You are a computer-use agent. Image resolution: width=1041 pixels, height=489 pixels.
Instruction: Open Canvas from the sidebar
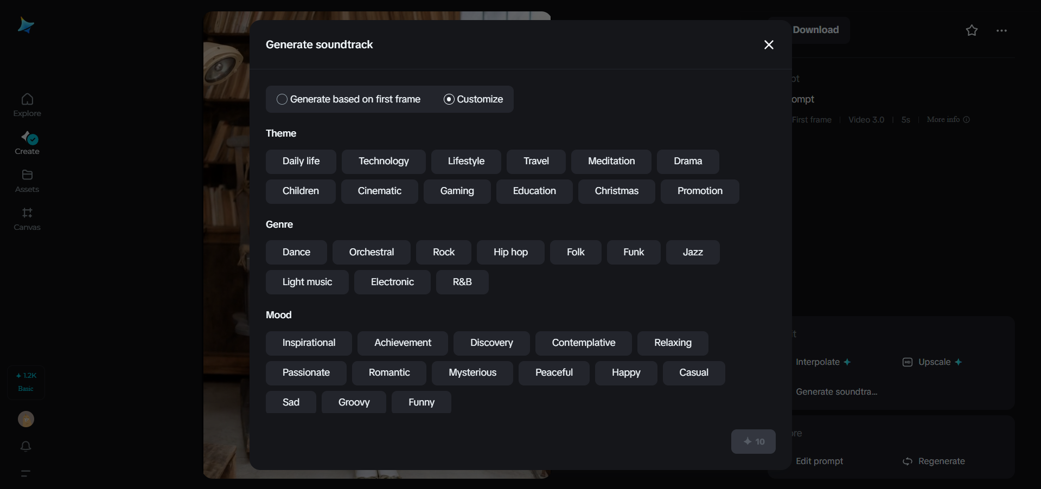27,218
